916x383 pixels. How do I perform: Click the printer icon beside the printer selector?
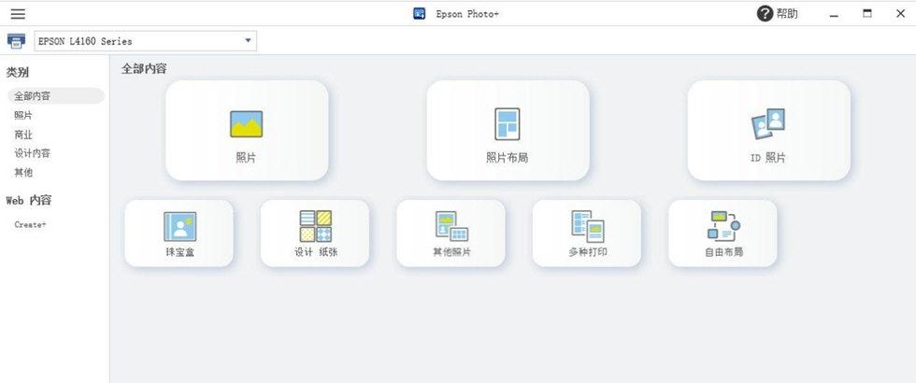point(16,41)
